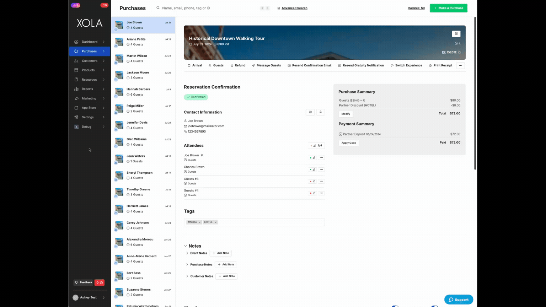Viewport: 546px width, 307px height.
Task: Click the Apply Code button
Action: click(x=349, y=143)
